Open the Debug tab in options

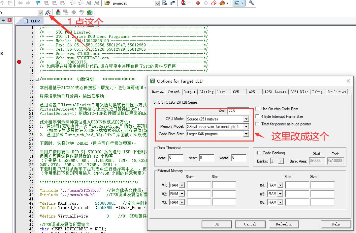(x=317, y=92)
